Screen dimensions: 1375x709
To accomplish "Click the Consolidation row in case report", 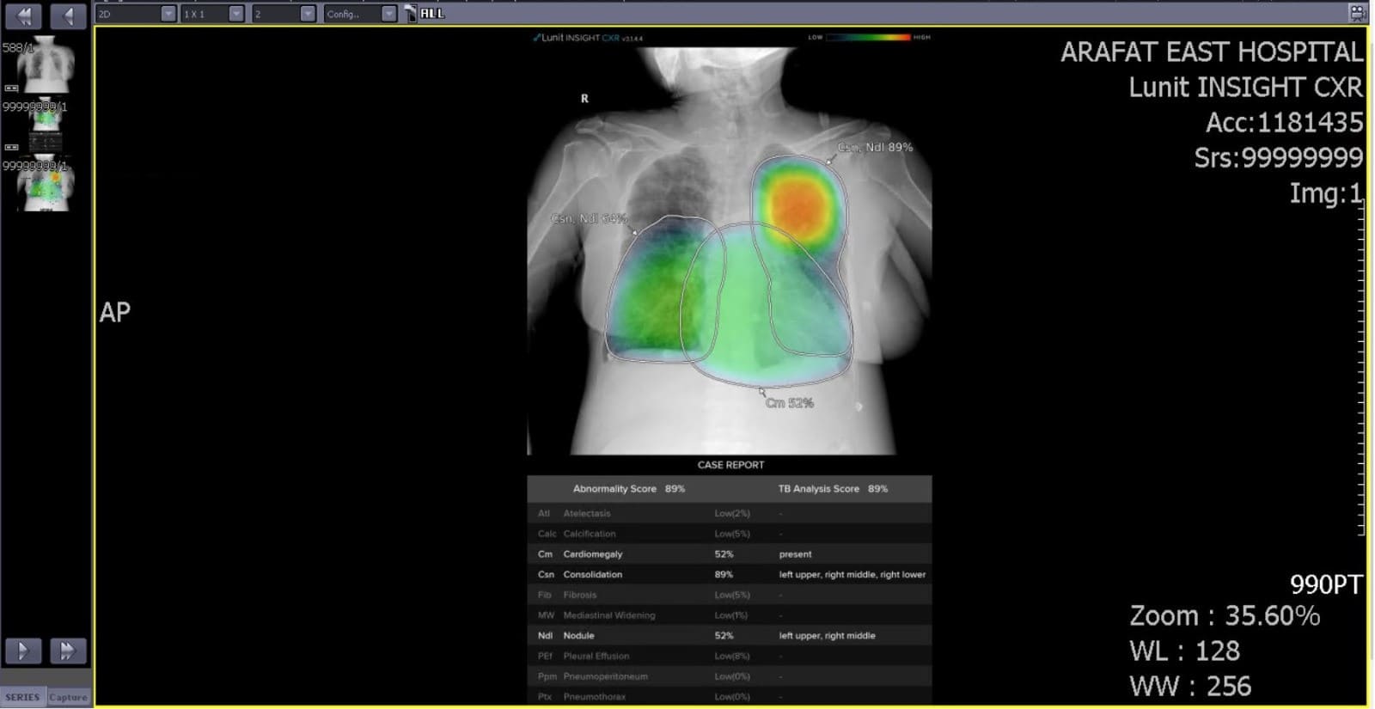I will [x=730, y=574].
